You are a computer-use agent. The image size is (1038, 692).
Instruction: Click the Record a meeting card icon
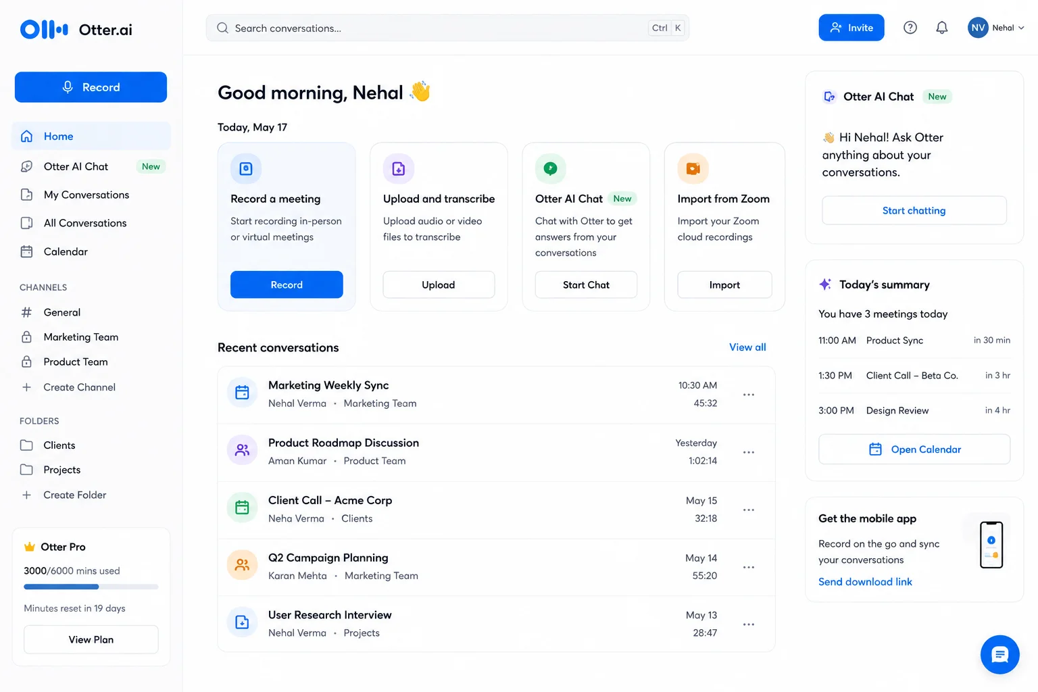pos(246,168)
